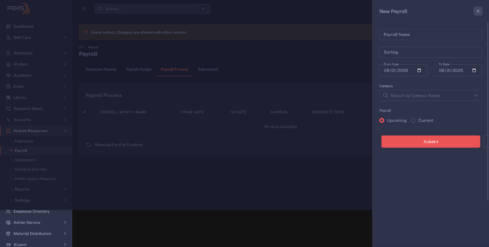Open Schedule Override in sidebar

[x=30, y=169]
